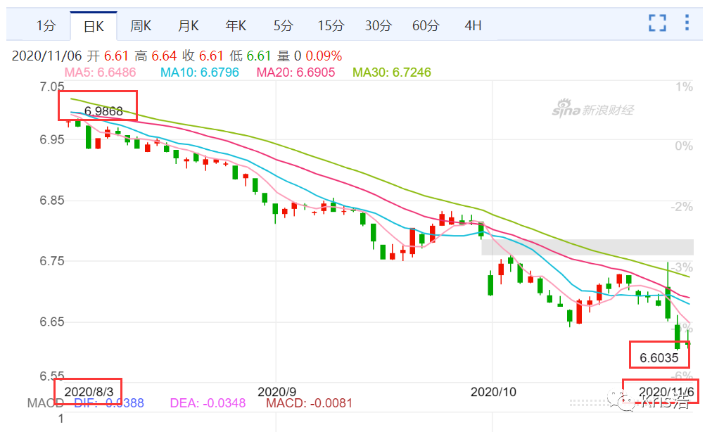Switch to the 4H interval tab
712x432 pixels.
click(473, 26)
